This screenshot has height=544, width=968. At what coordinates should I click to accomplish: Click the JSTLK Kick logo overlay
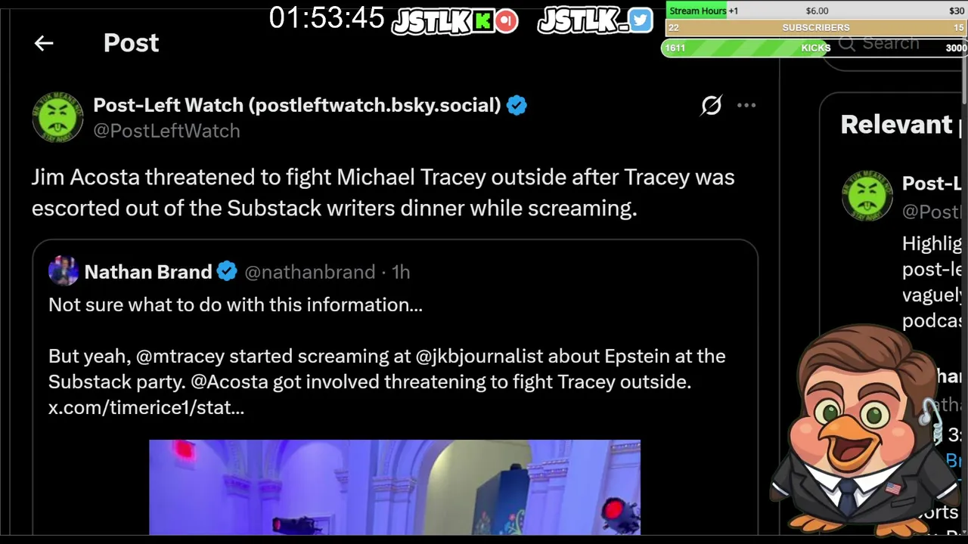tap(455, 21)
